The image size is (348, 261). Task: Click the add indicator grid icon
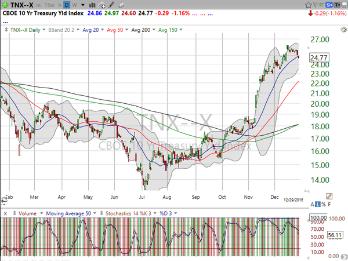[102, 5]
